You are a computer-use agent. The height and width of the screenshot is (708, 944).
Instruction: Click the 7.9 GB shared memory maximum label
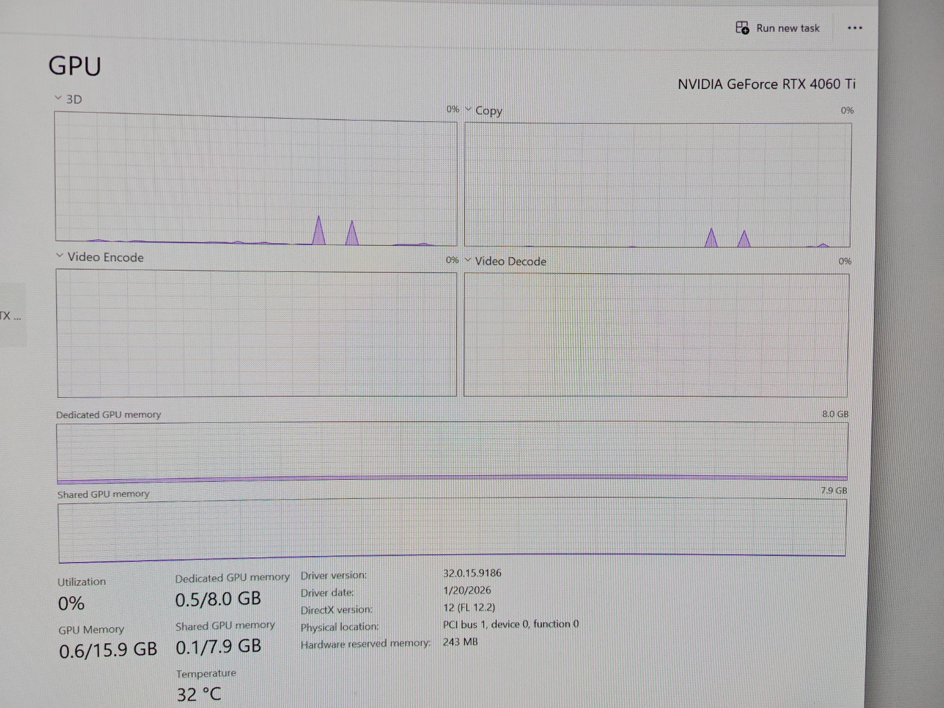coord(834,490)
